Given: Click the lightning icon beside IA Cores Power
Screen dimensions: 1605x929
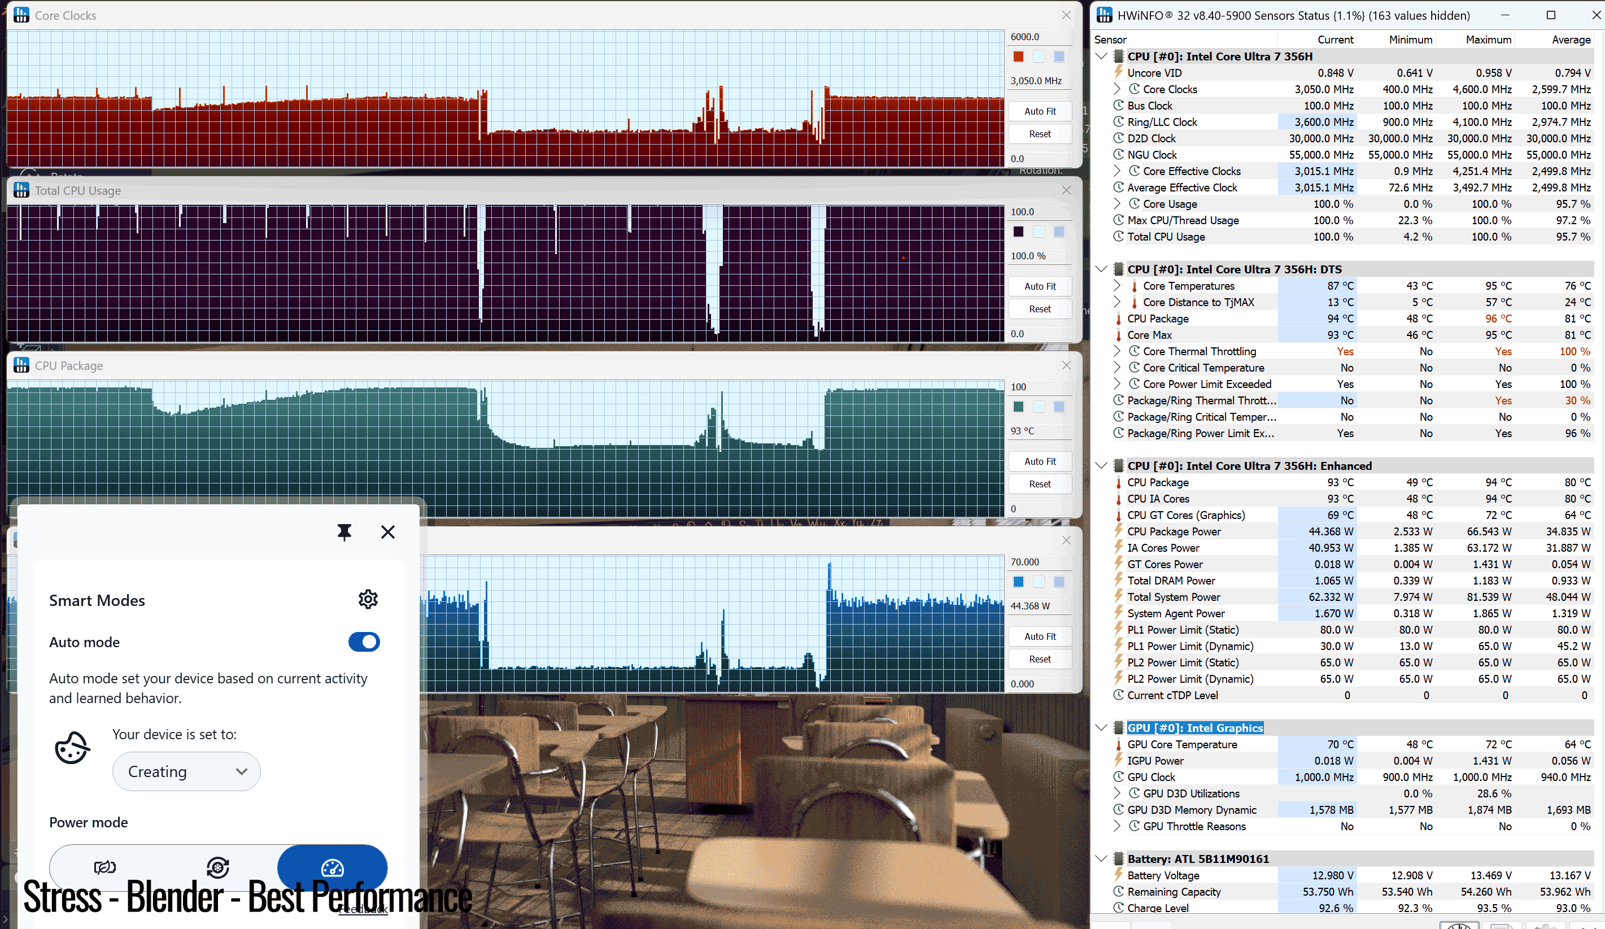Looking at the screenshot, I should (1118, 548).
